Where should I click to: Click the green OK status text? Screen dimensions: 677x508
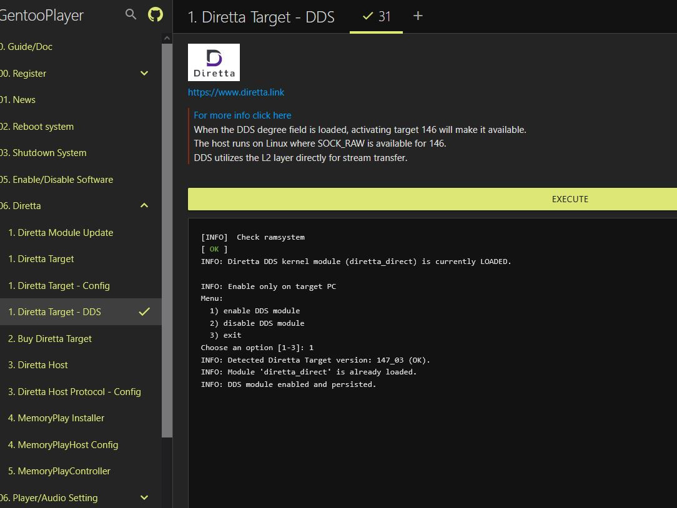pos(214,249)
